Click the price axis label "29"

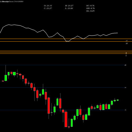(125, 65)
